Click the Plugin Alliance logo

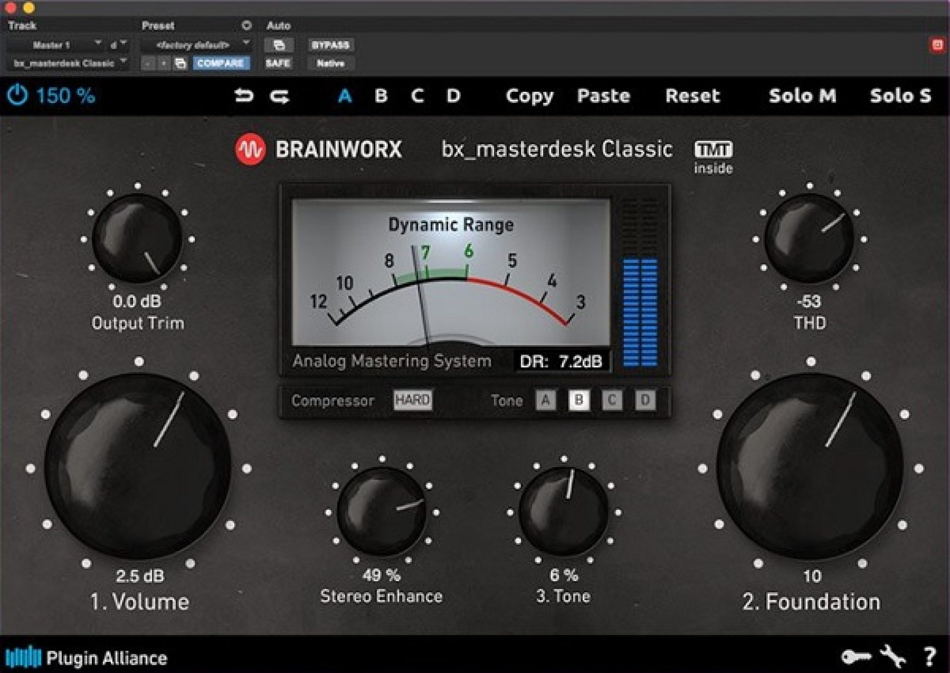(86, 658)
